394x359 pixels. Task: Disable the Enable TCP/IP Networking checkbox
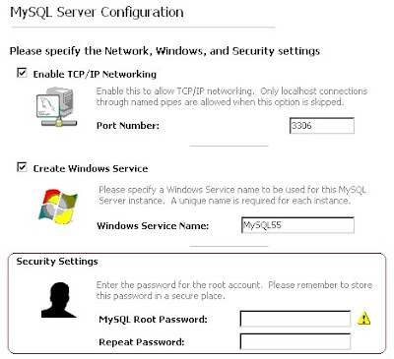pos(22,73)
